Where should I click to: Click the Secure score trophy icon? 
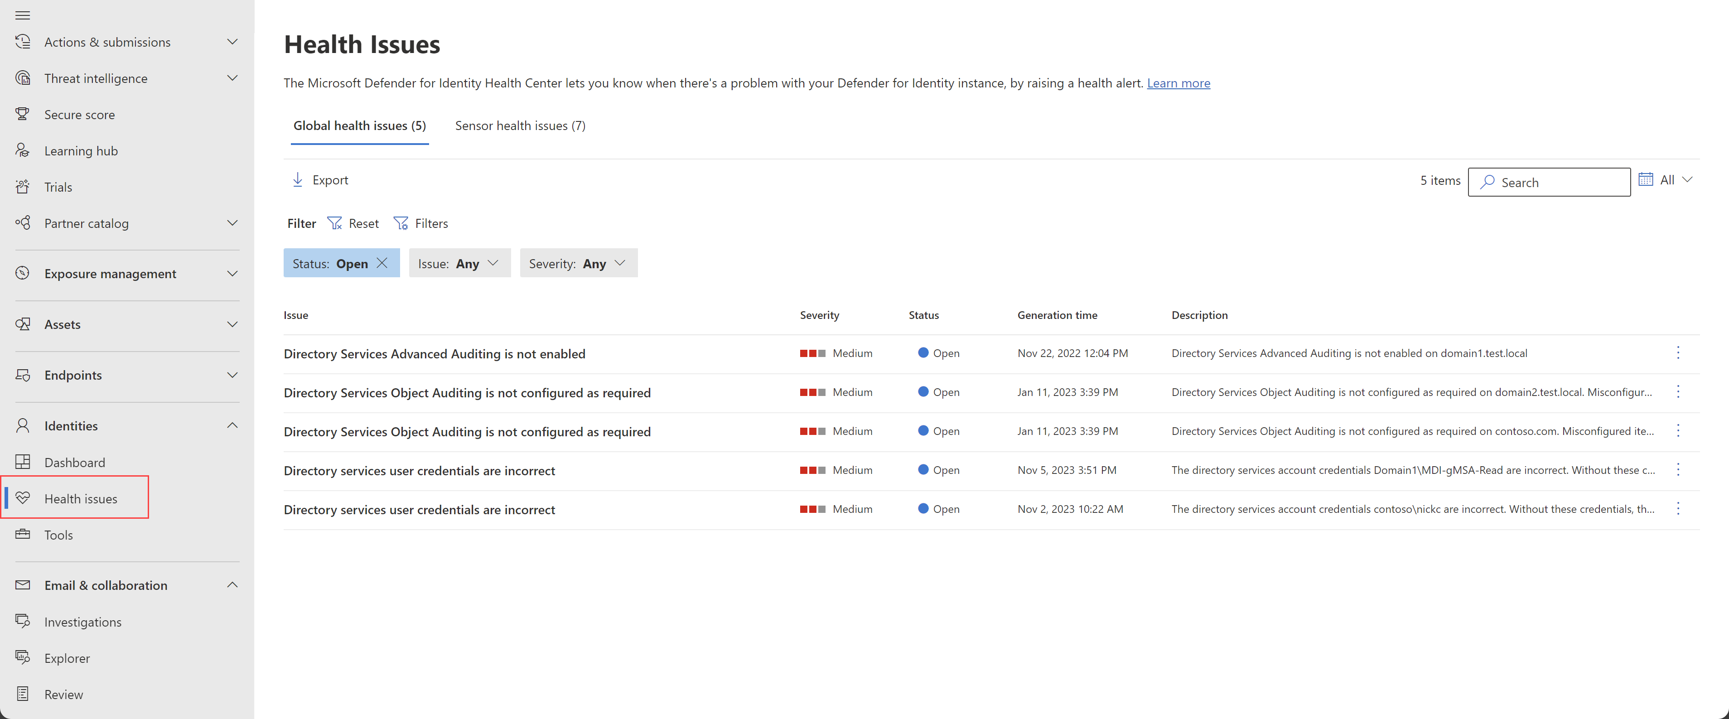(x=22, y=114)
